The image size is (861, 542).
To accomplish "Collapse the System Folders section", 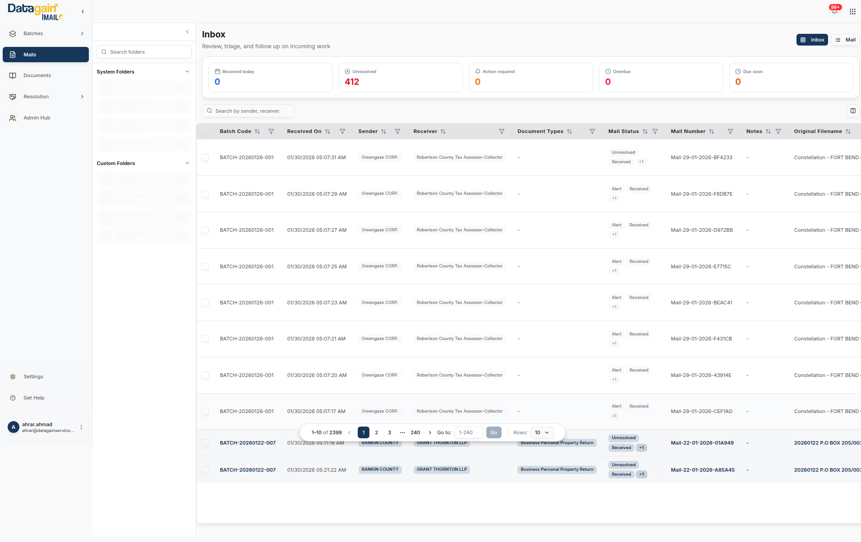I will point(187,72).
